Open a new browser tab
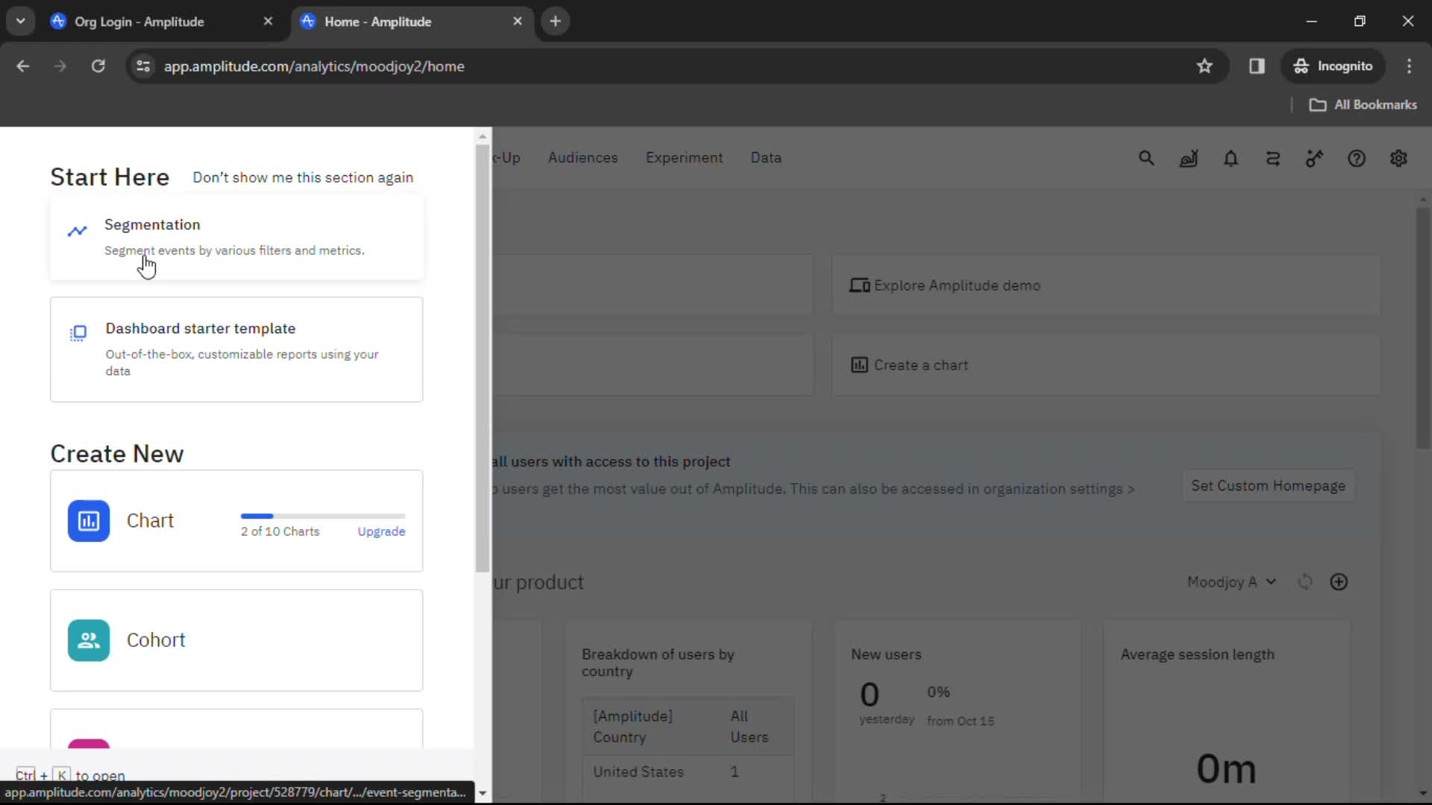 (555, 22)
